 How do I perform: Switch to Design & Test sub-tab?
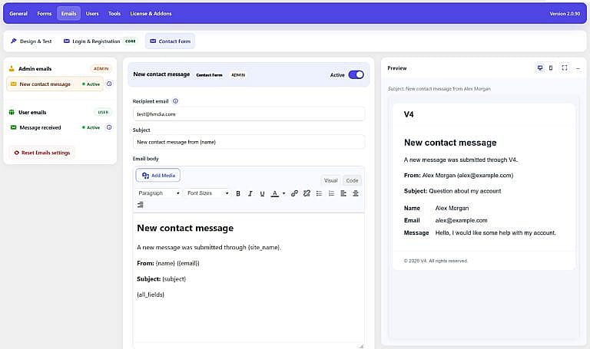(31, 41)
